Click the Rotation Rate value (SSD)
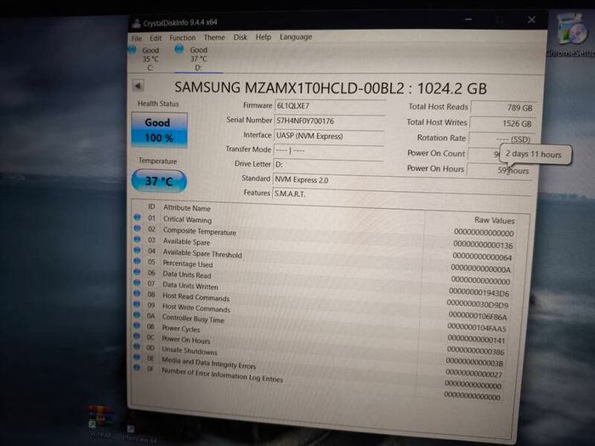Viewport: 595px width, 446px height. coord(501,139)
